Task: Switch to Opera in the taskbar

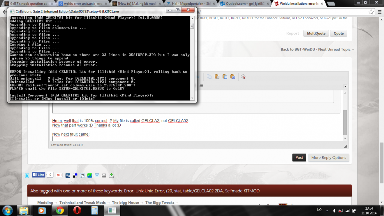Action: (x=77, y=211)
